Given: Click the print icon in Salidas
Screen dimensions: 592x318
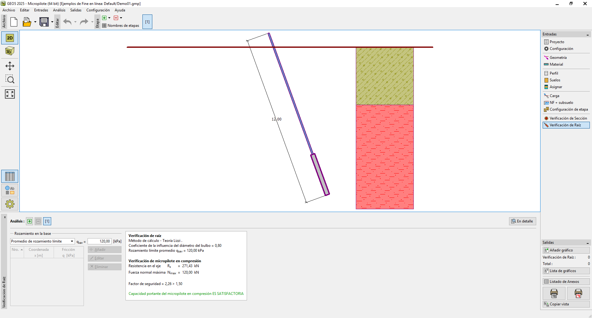Looking at the screenshot, I should pos(554,293).
